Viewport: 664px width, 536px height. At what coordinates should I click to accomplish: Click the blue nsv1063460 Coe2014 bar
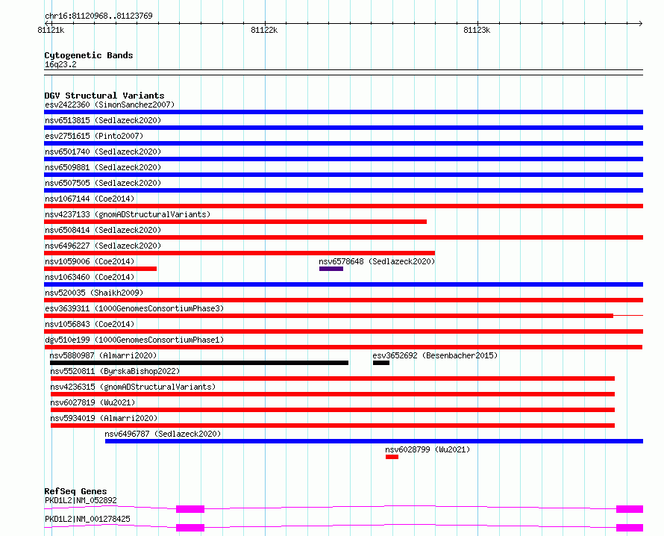click(x=343, y=284)
